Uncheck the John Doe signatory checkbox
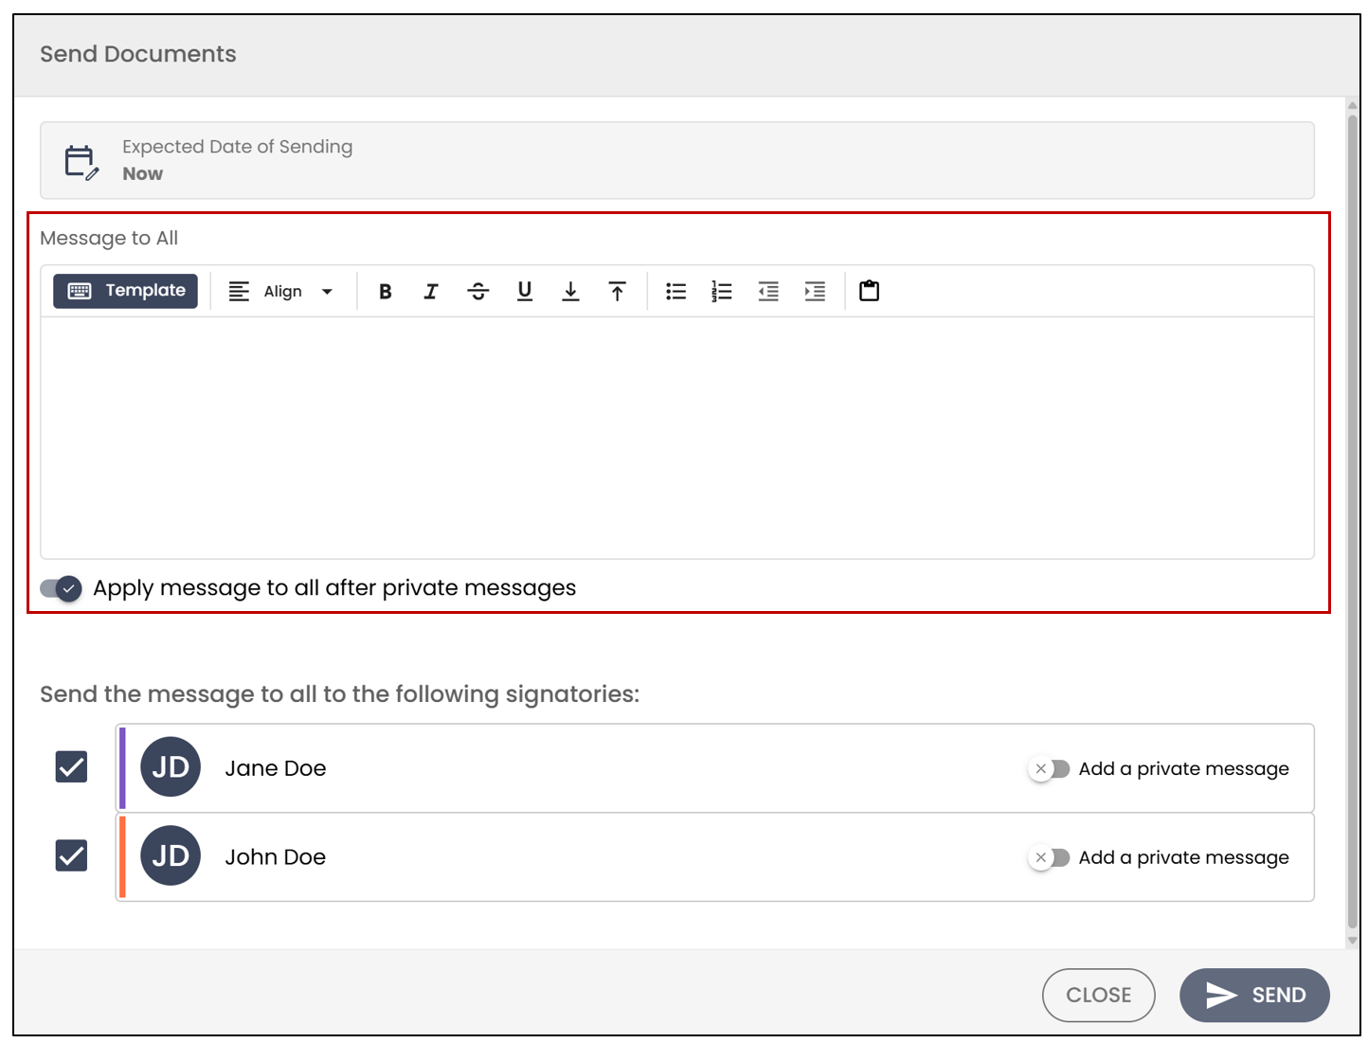Screen dimensions: 1368x1043 (71, 855)
